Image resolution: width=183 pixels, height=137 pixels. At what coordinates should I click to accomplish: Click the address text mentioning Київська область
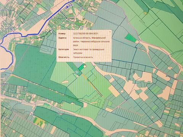[91, 41]
